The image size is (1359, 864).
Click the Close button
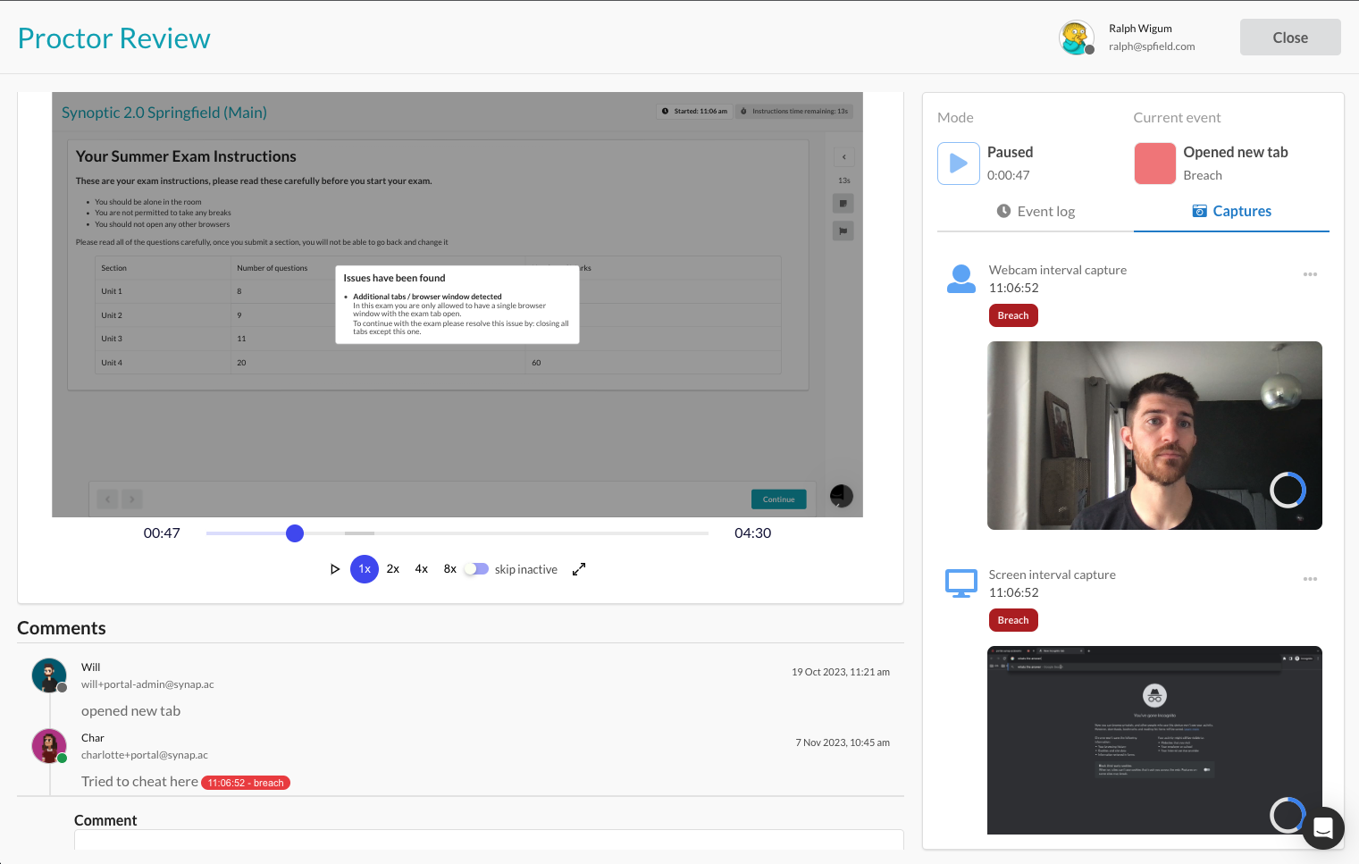[1289, 38]
